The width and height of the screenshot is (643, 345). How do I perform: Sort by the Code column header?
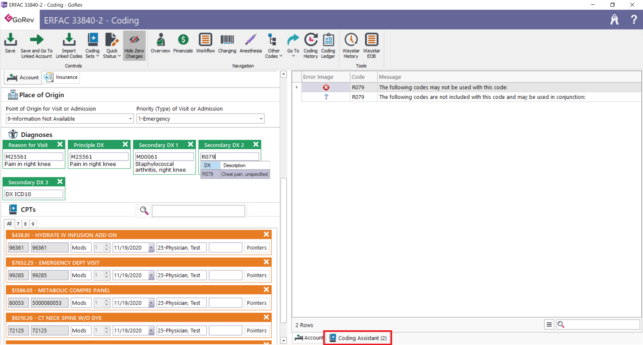pyautogui.click(x=364, y=77)
